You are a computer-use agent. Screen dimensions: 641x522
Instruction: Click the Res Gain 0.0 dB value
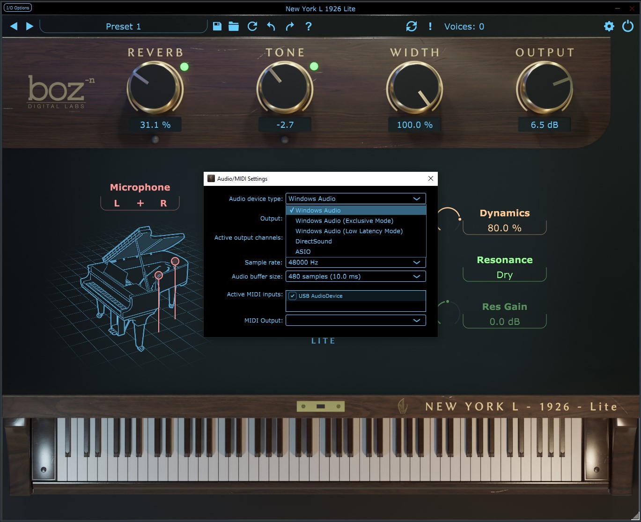pyautogui.click(x=504, y=322)
